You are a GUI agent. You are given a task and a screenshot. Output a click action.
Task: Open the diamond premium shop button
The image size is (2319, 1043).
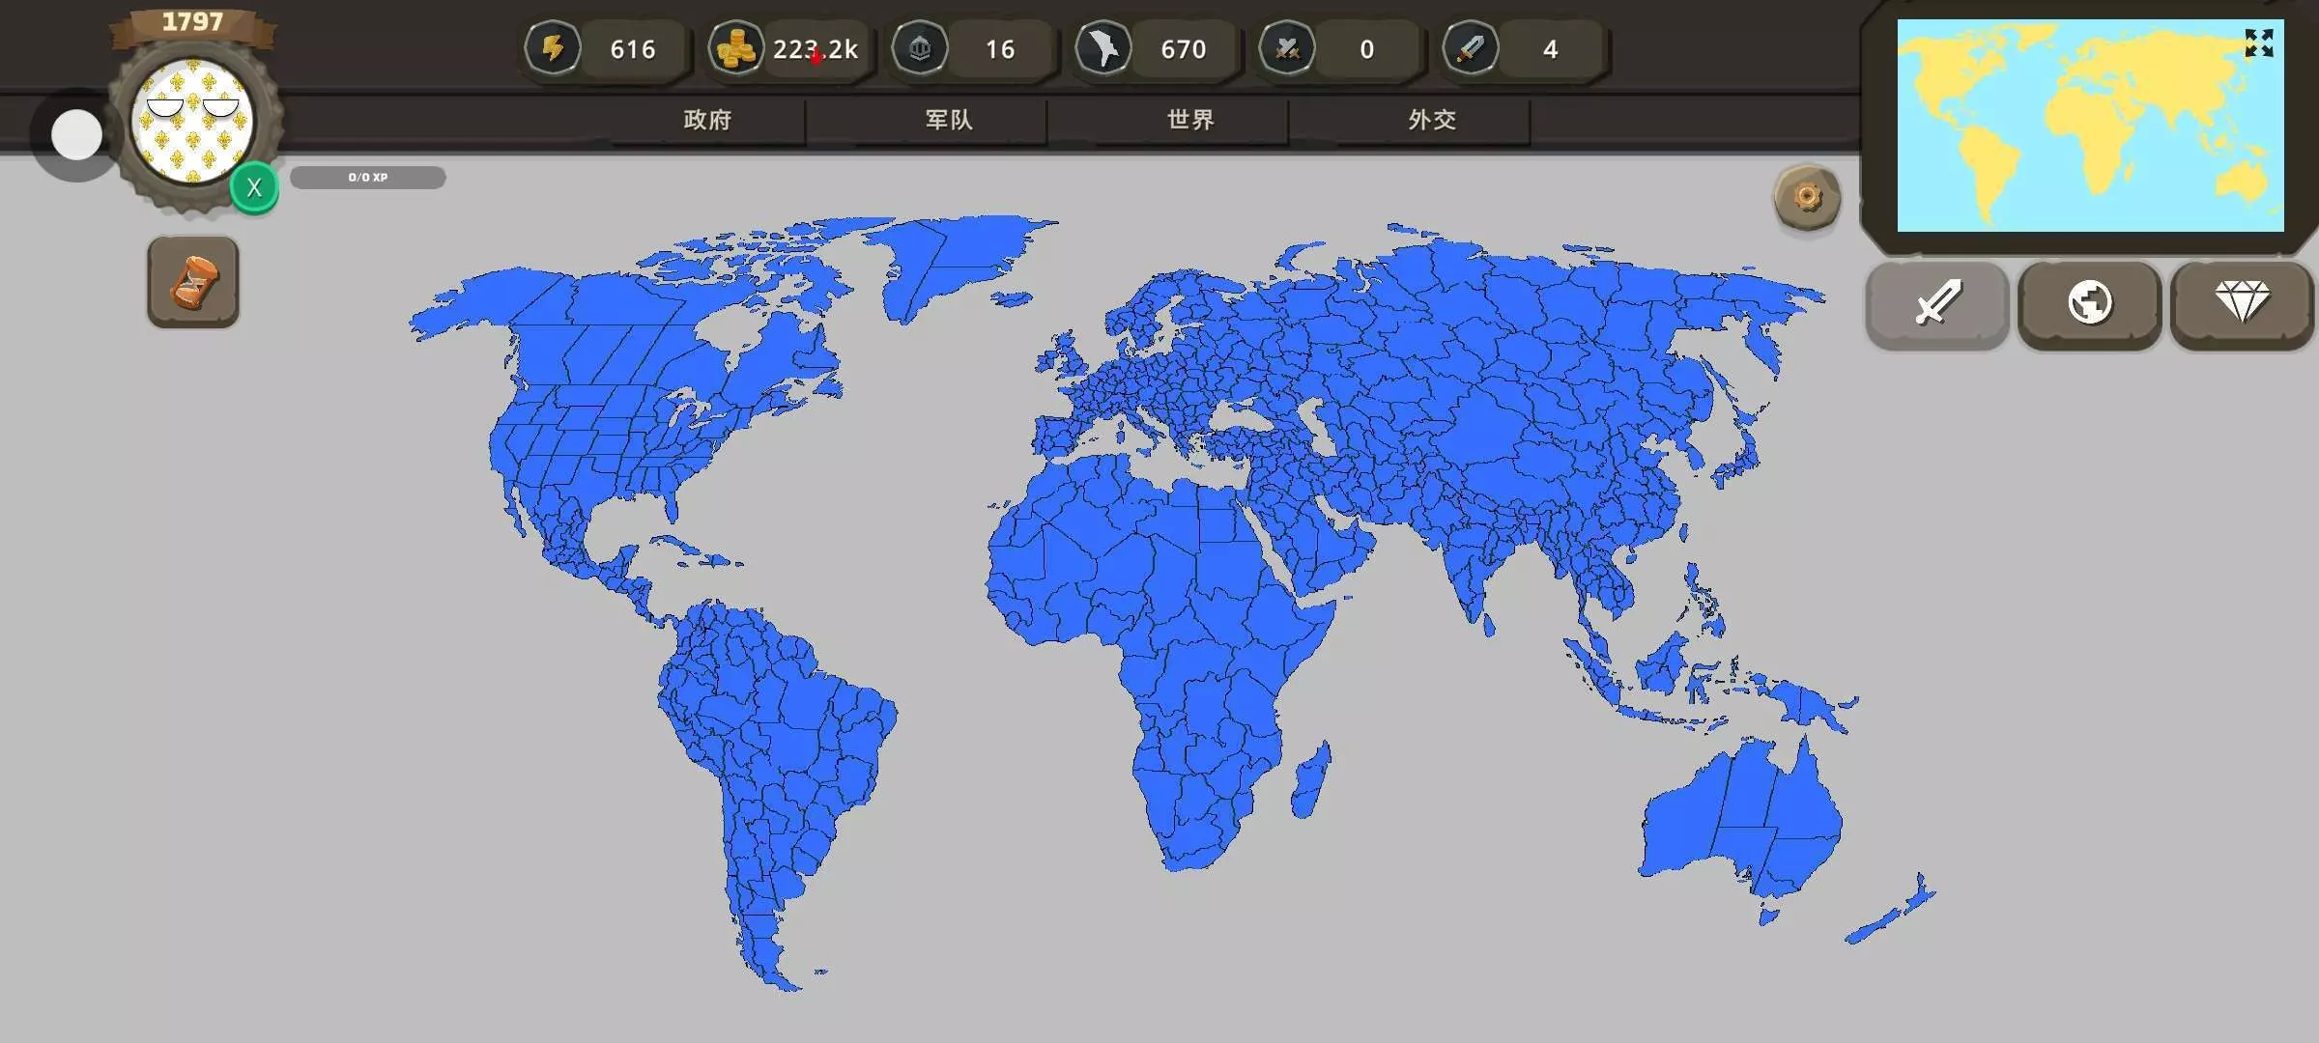click(x=2242, y=303)
